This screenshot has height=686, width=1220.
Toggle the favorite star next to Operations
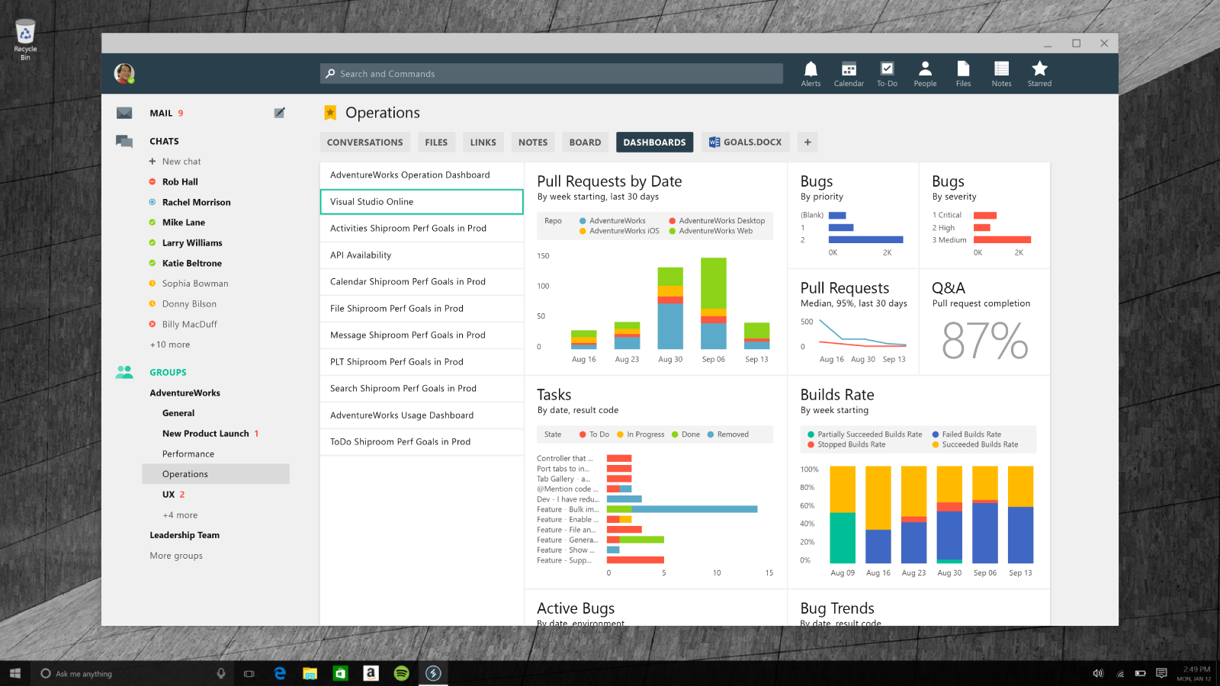pos(330,113)
